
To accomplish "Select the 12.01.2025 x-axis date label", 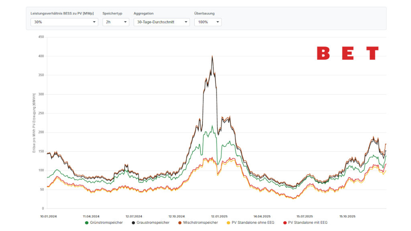I will coord(219,216).
